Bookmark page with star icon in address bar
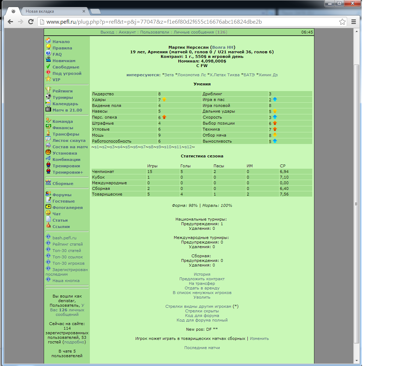Screen dimensions: 406x366 (x=342, y=22)
